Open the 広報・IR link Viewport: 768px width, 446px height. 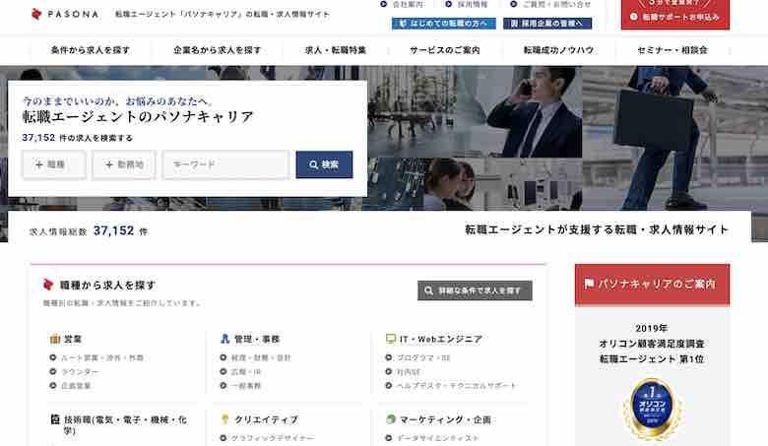[x=246, y=372]
